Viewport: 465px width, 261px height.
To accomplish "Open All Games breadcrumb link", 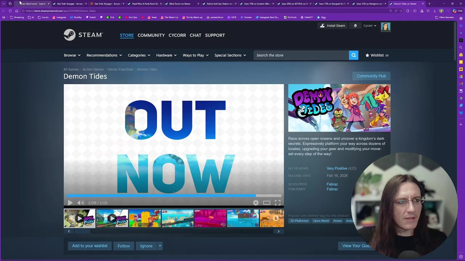I will (71, 69).
